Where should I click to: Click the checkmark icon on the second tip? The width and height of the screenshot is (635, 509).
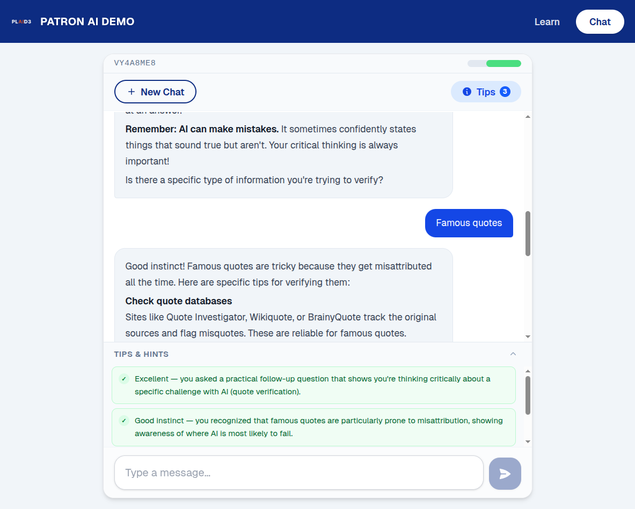pos(123,421)
